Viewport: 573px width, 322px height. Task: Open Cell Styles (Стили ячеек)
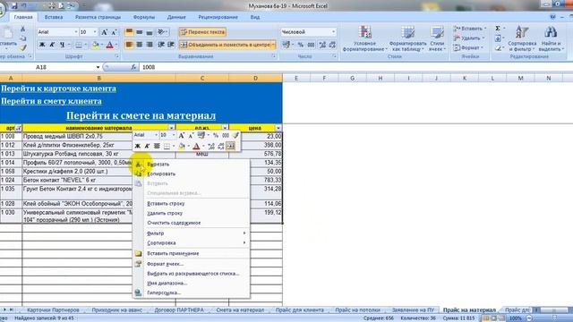437,38
